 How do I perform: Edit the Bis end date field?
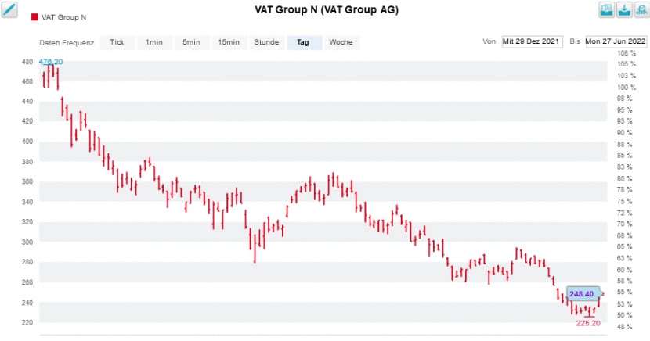pos(616,41)
